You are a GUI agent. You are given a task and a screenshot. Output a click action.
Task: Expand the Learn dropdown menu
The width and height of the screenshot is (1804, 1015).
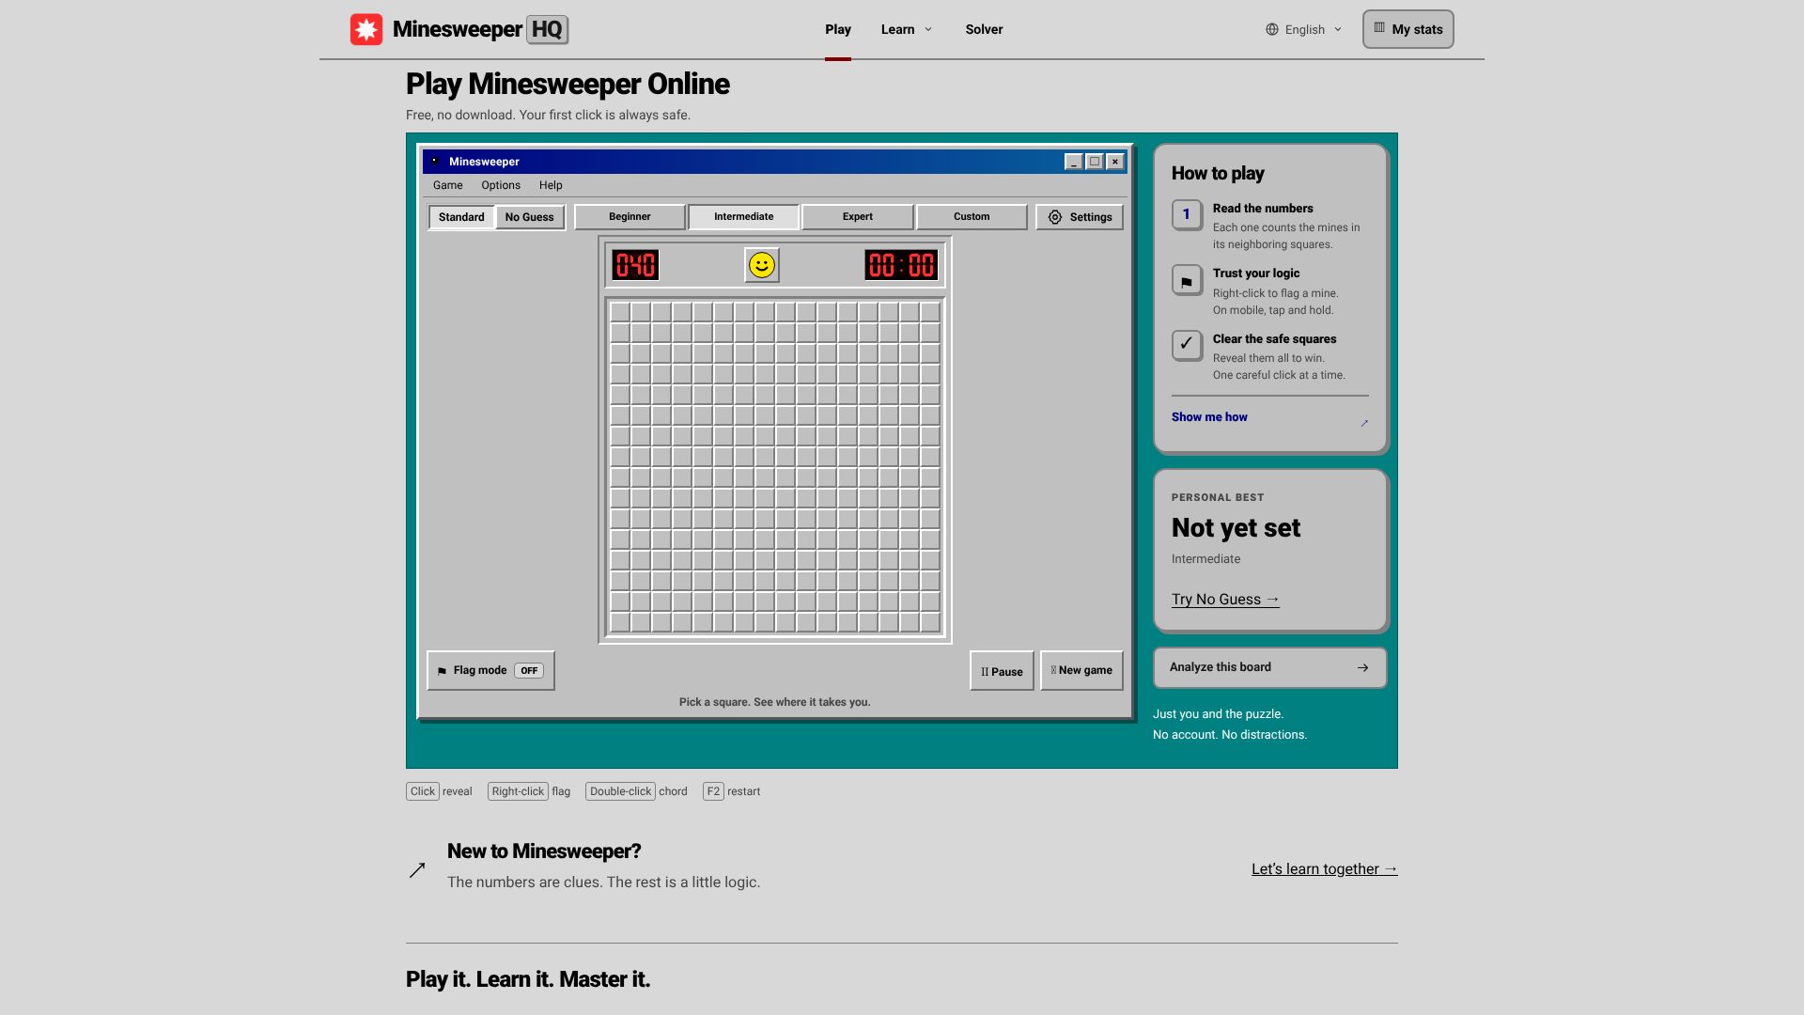[x=907, y=29]
